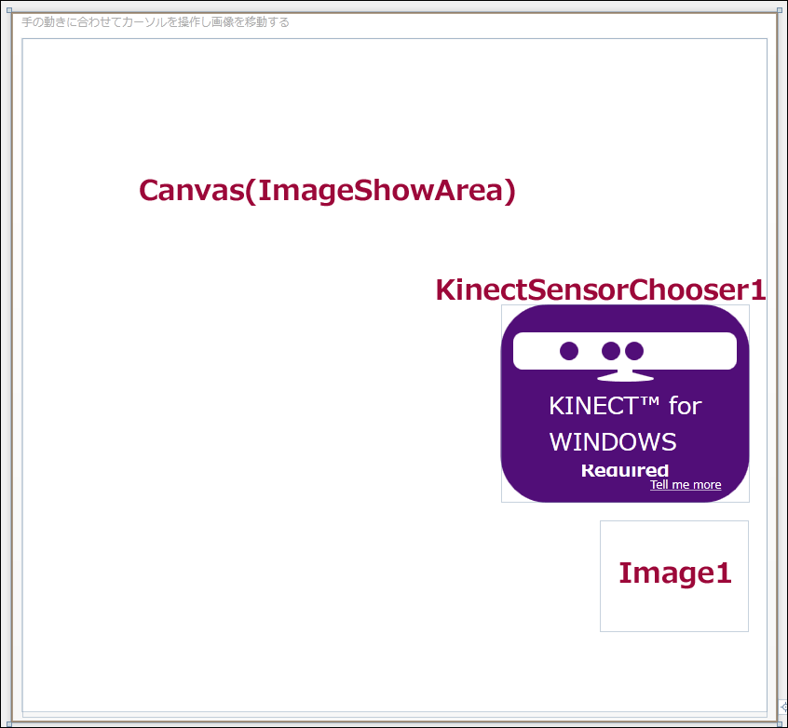788x728 pixels.
Task: Click the KinectSensorChooser1 label
Action: coord(601,290)
